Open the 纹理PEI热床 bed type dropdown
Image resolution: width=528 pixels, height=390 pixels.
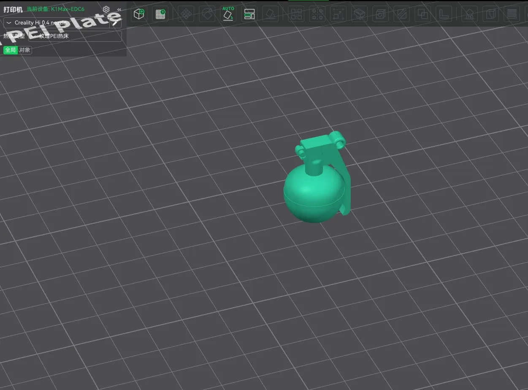[x=75, y=36]
